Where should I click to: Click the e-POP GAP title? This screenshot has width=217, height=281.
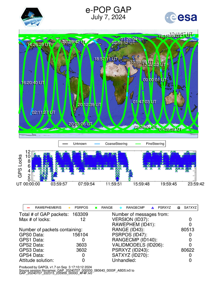pyautogui.click(x=108, y=10)
